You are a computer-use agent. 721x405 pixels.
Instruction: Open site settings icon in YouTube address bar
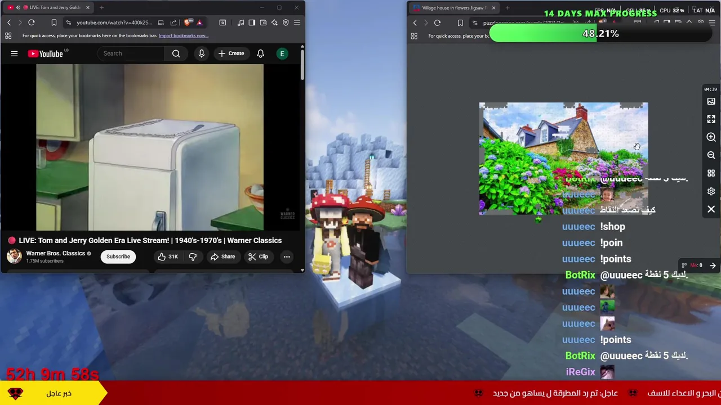[x=68, y=22]
